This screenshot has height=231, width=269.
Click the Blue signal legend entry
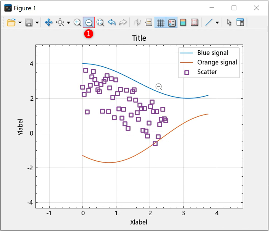click(213, 53)
